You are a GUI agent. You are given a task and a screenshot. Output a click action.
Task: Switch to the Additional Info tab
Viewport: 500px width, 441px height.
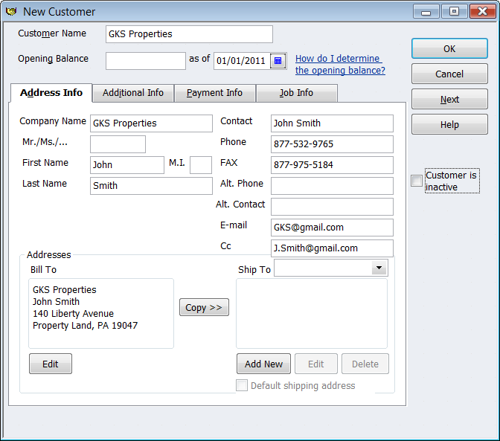tap(133, 93)
